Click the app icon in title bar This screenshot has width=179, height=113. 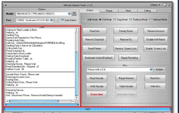coord(6,5)
